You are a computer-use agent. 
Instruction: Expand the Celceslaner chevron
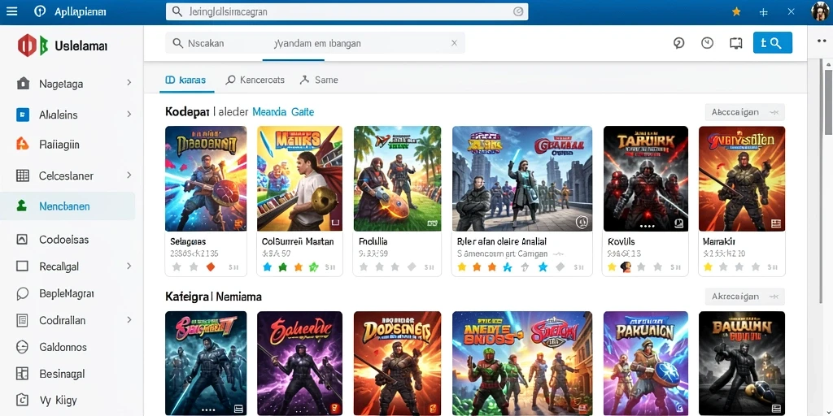(129, 175)
